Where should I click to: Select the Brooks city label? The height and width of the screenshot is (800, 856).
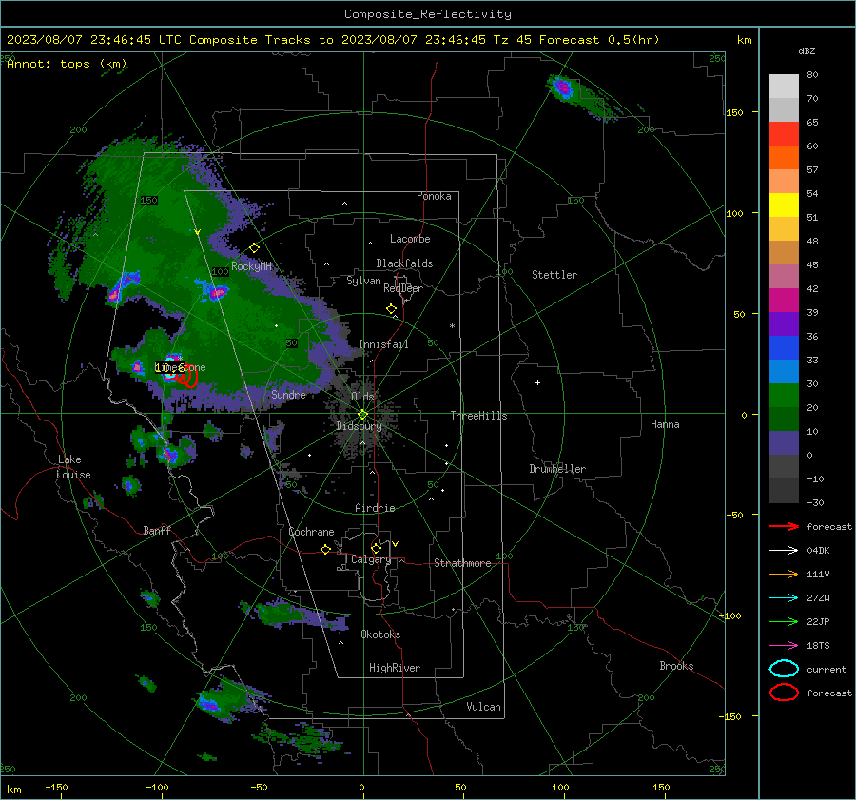pyautogui.click(x=676, y=666)
